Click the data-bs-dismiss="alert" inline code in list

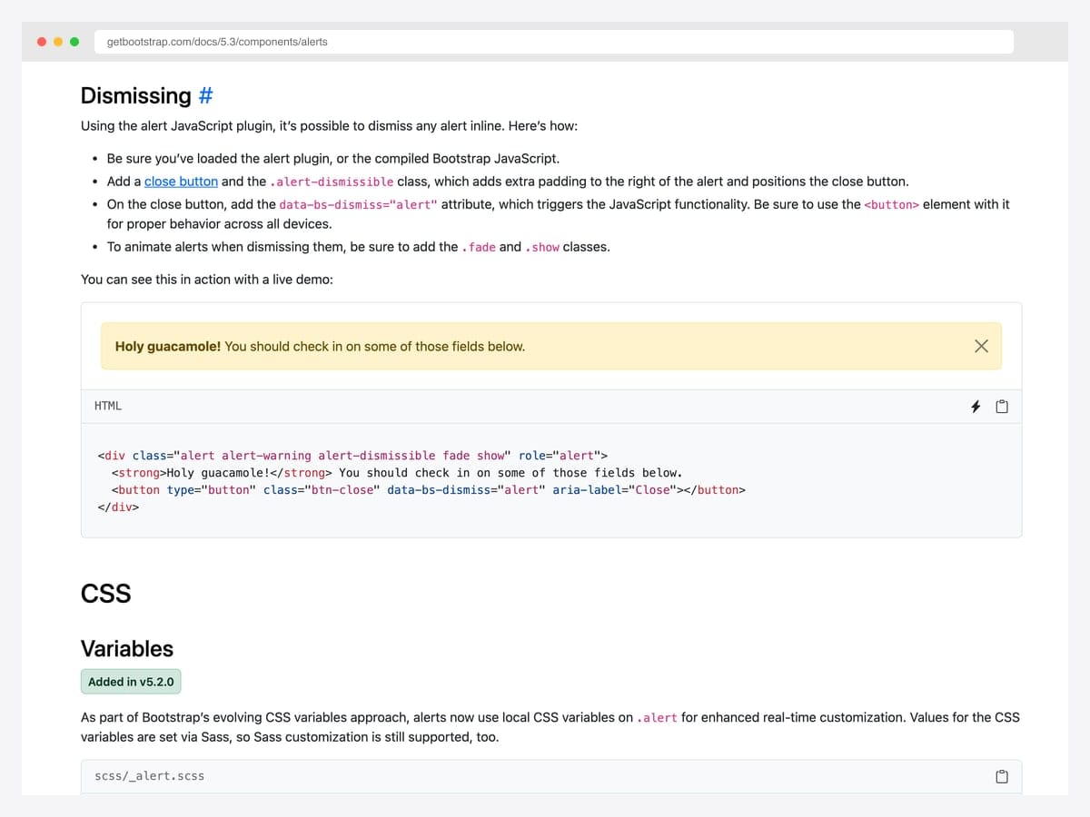[358, 204]
